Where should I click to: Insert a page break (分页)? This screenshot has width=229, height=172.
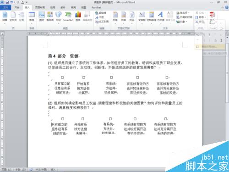point(22,17)
